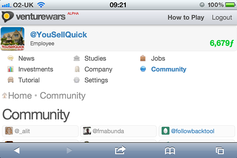Open the @YouSellQuick profile link

tap(58, 35)
